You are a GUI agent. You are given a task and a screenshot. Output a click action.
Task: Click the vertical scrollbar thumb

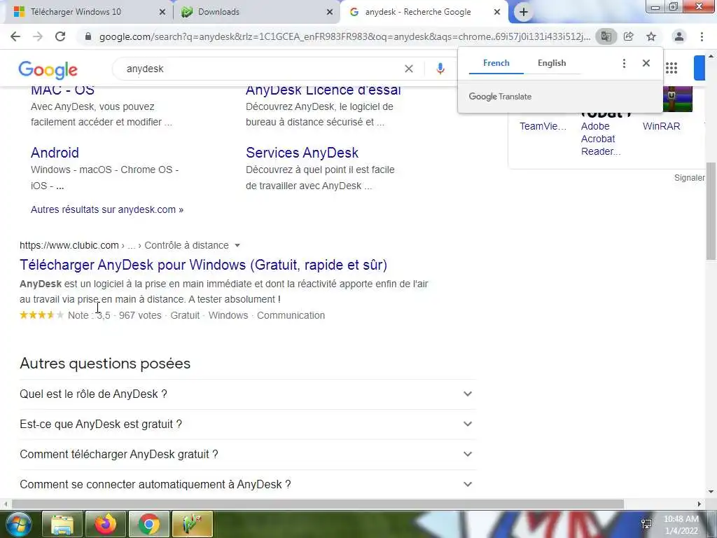pos(711,210)
